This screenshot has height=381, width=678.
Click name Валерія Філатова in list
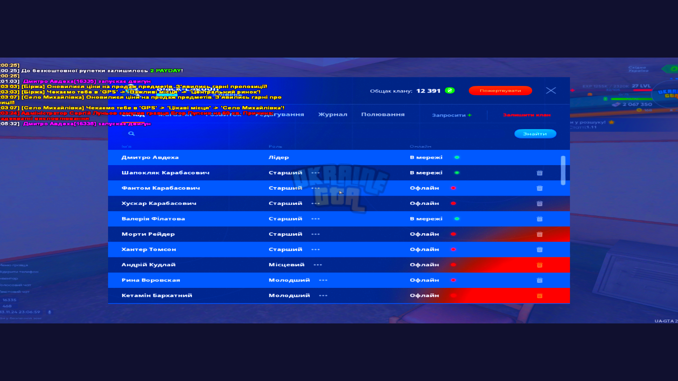[153, 219]
